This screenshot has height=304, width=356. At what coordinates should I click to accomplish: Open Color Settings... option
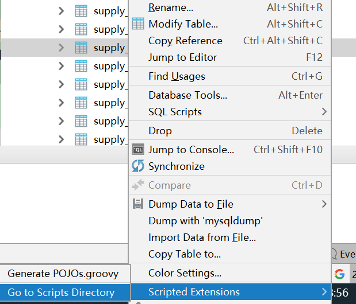pyautogui.click(x=185, y=273)
